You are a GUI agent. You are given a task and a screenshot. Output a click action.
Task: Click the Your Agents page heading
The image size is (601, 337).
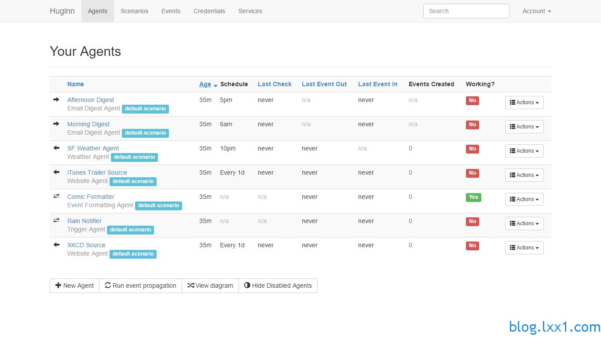point(85,51)
